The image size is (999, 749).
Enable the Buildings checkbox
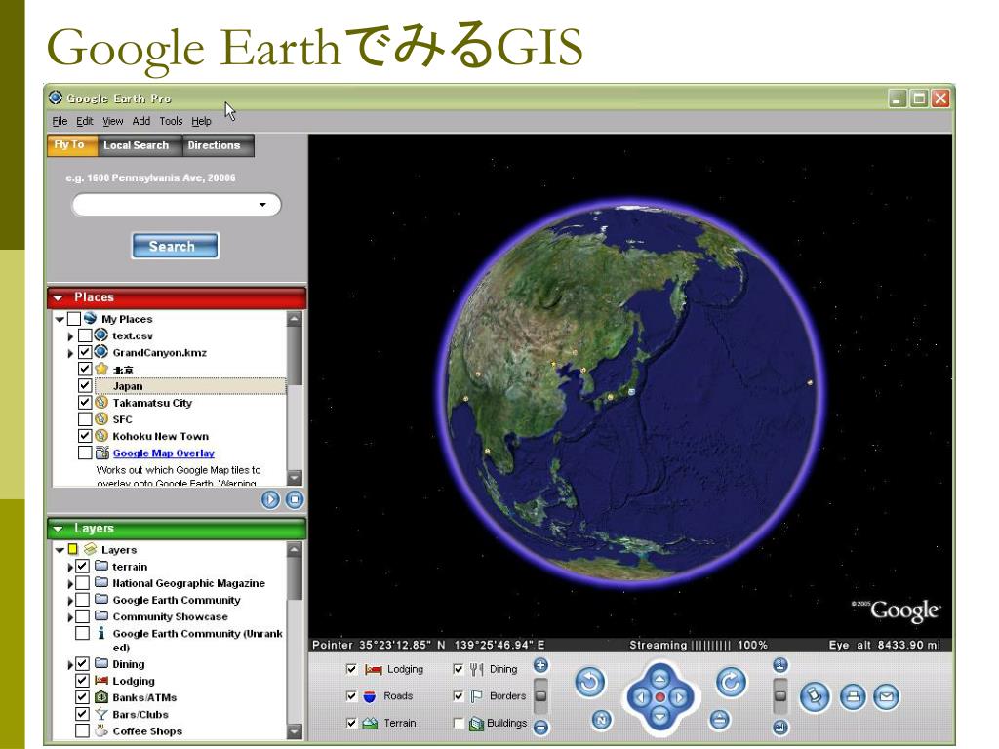coord(459,723)
